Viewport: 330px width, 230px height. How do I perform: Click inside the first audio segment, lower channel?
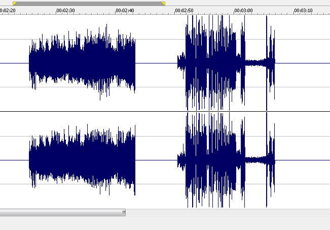[x=82, y=160]
